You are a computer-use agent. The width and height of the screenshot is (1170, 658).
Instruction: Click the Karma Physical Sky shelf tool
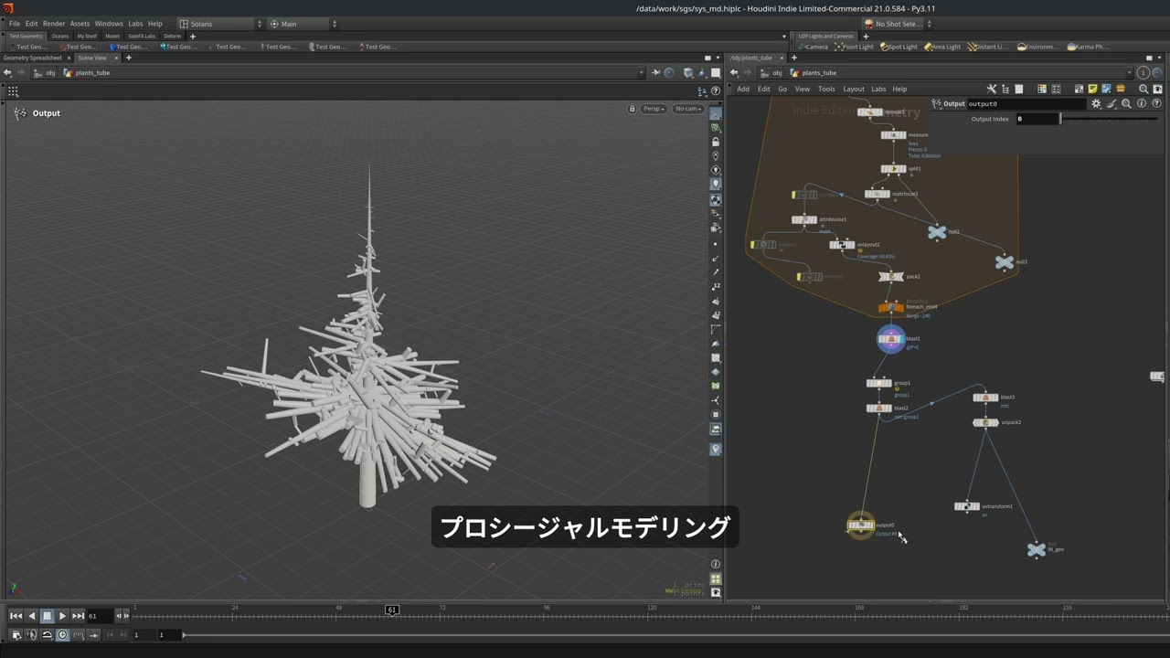1088,47
